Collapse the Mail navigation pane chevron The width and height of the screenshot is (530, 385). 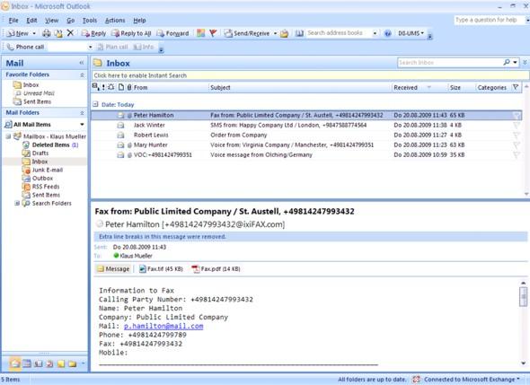click(x=82, y=63)
